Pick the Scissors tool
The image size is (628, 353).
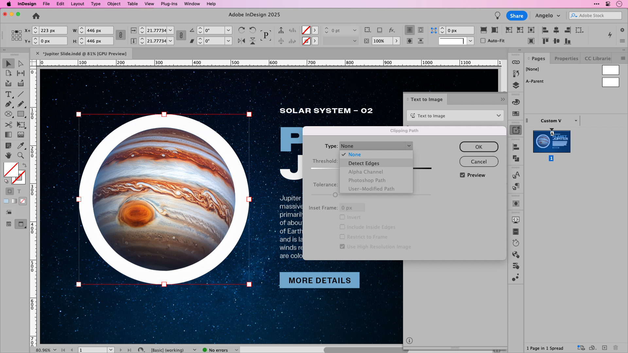pos(8,125)
